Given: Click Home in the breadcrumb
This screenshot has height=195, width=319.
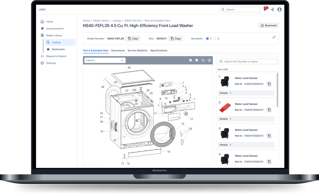Looking at the screenshot, I should pyautogui.click(x=86, y=21).
